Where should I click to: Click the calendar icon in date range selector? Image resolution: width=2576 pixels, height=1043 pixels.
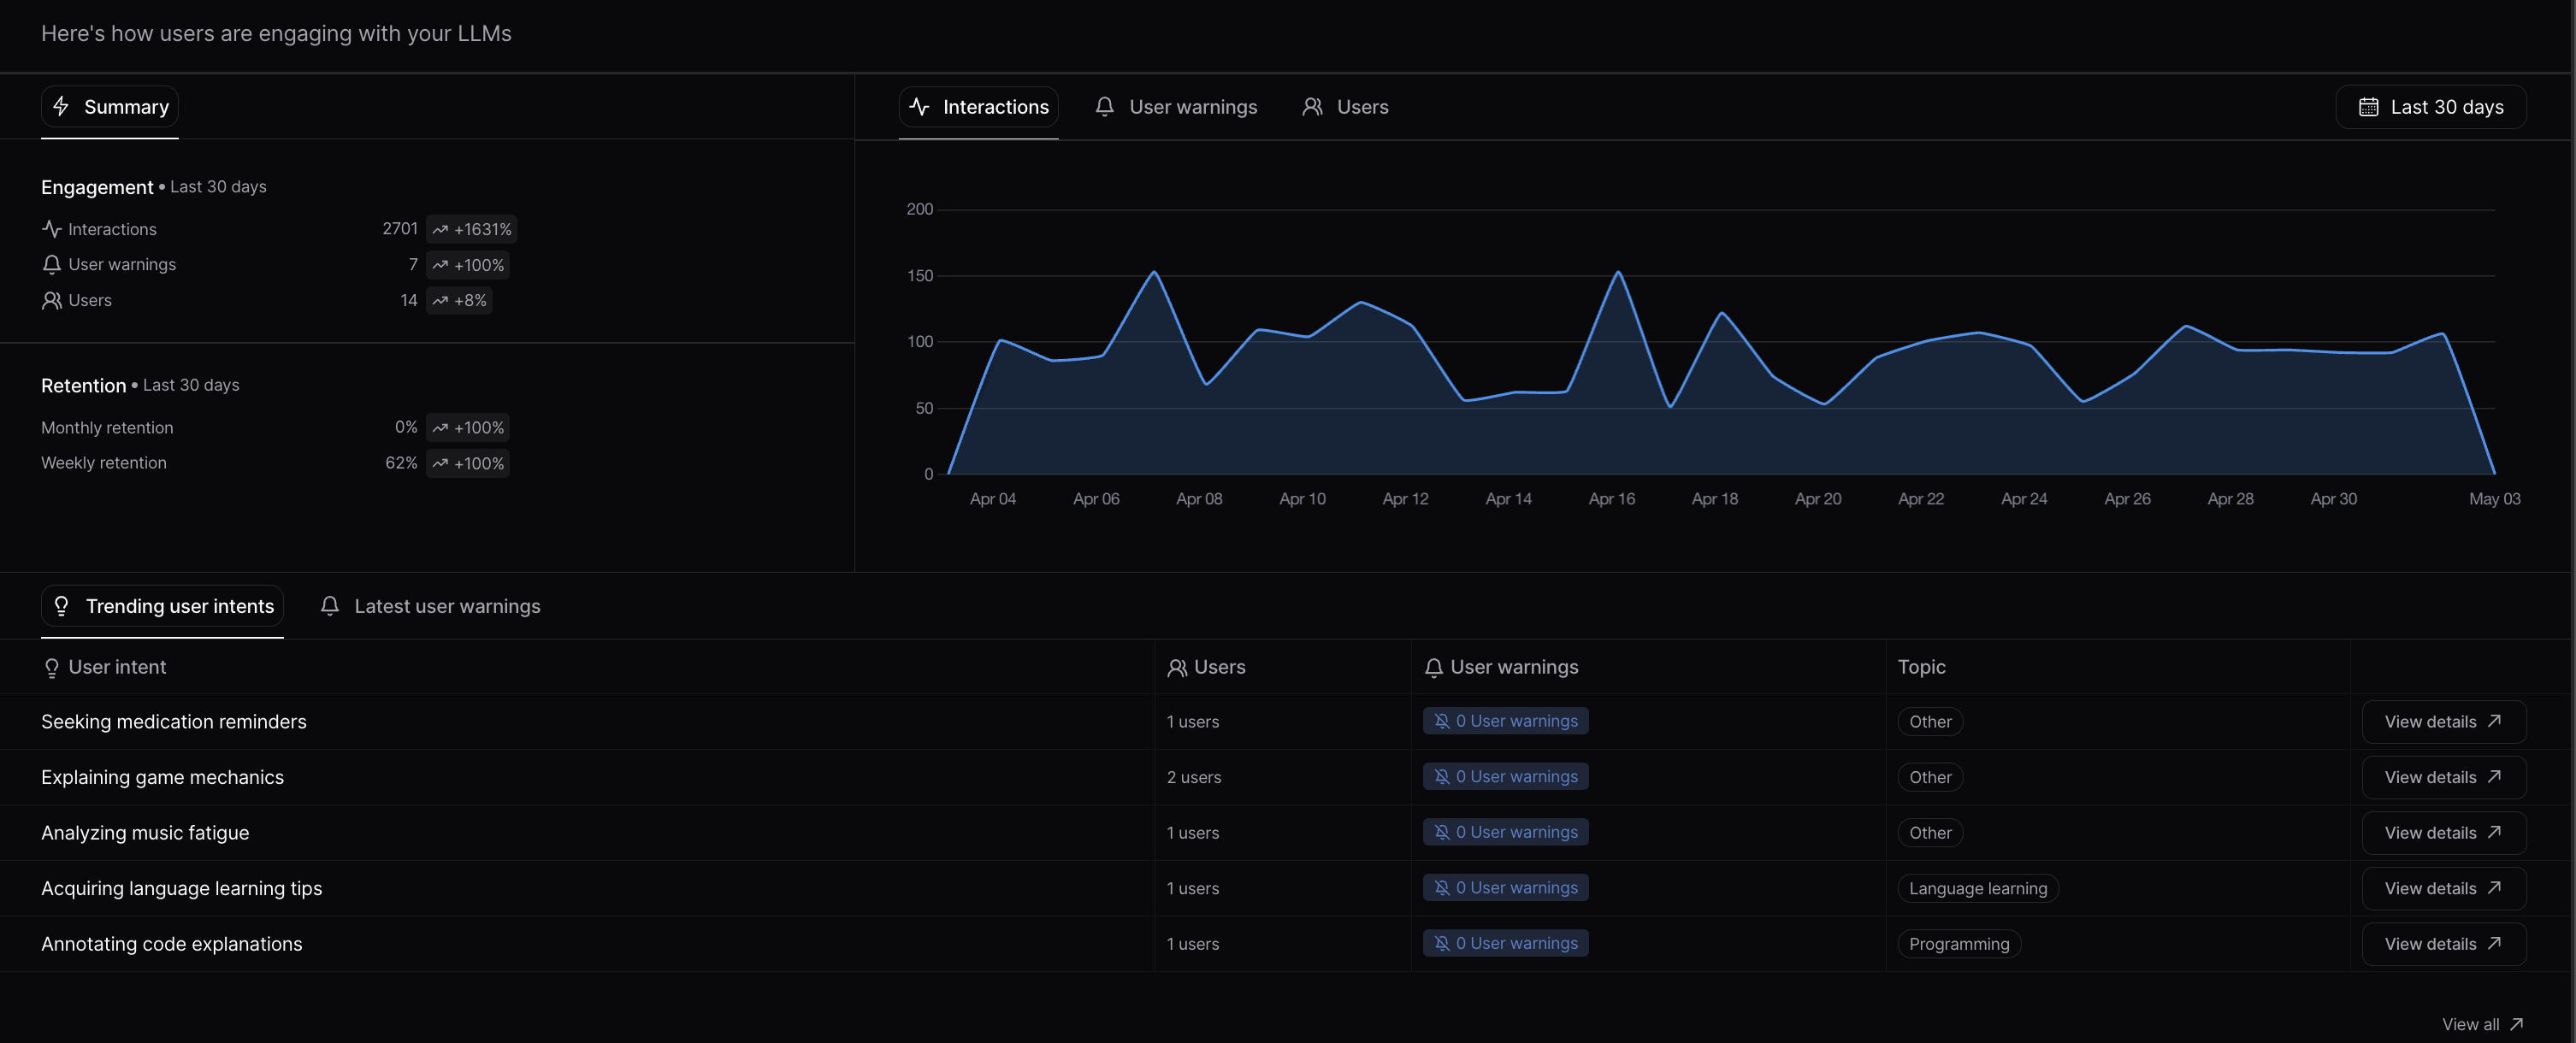(2367, 107)
